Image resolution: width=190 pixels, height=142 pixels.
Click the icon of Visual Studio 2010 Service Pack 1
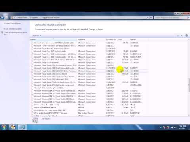[32, 74]
